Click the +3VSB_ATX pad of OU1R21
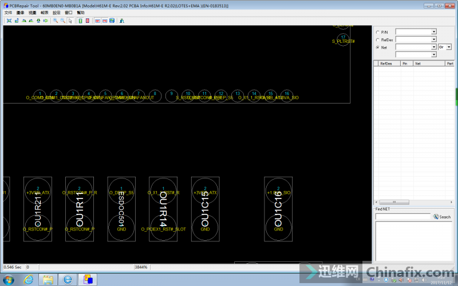 pos(38,191)
